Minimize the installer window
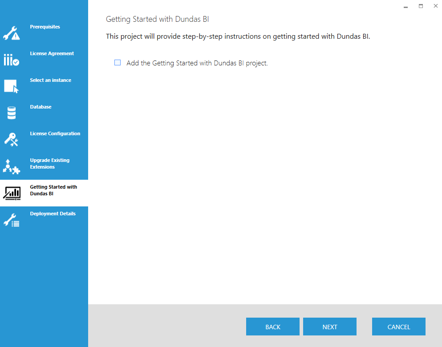 tap(406, 6)
